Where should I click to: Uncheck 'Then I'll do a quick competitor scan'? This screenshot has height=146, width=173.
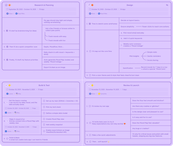[x=7, y=47]
